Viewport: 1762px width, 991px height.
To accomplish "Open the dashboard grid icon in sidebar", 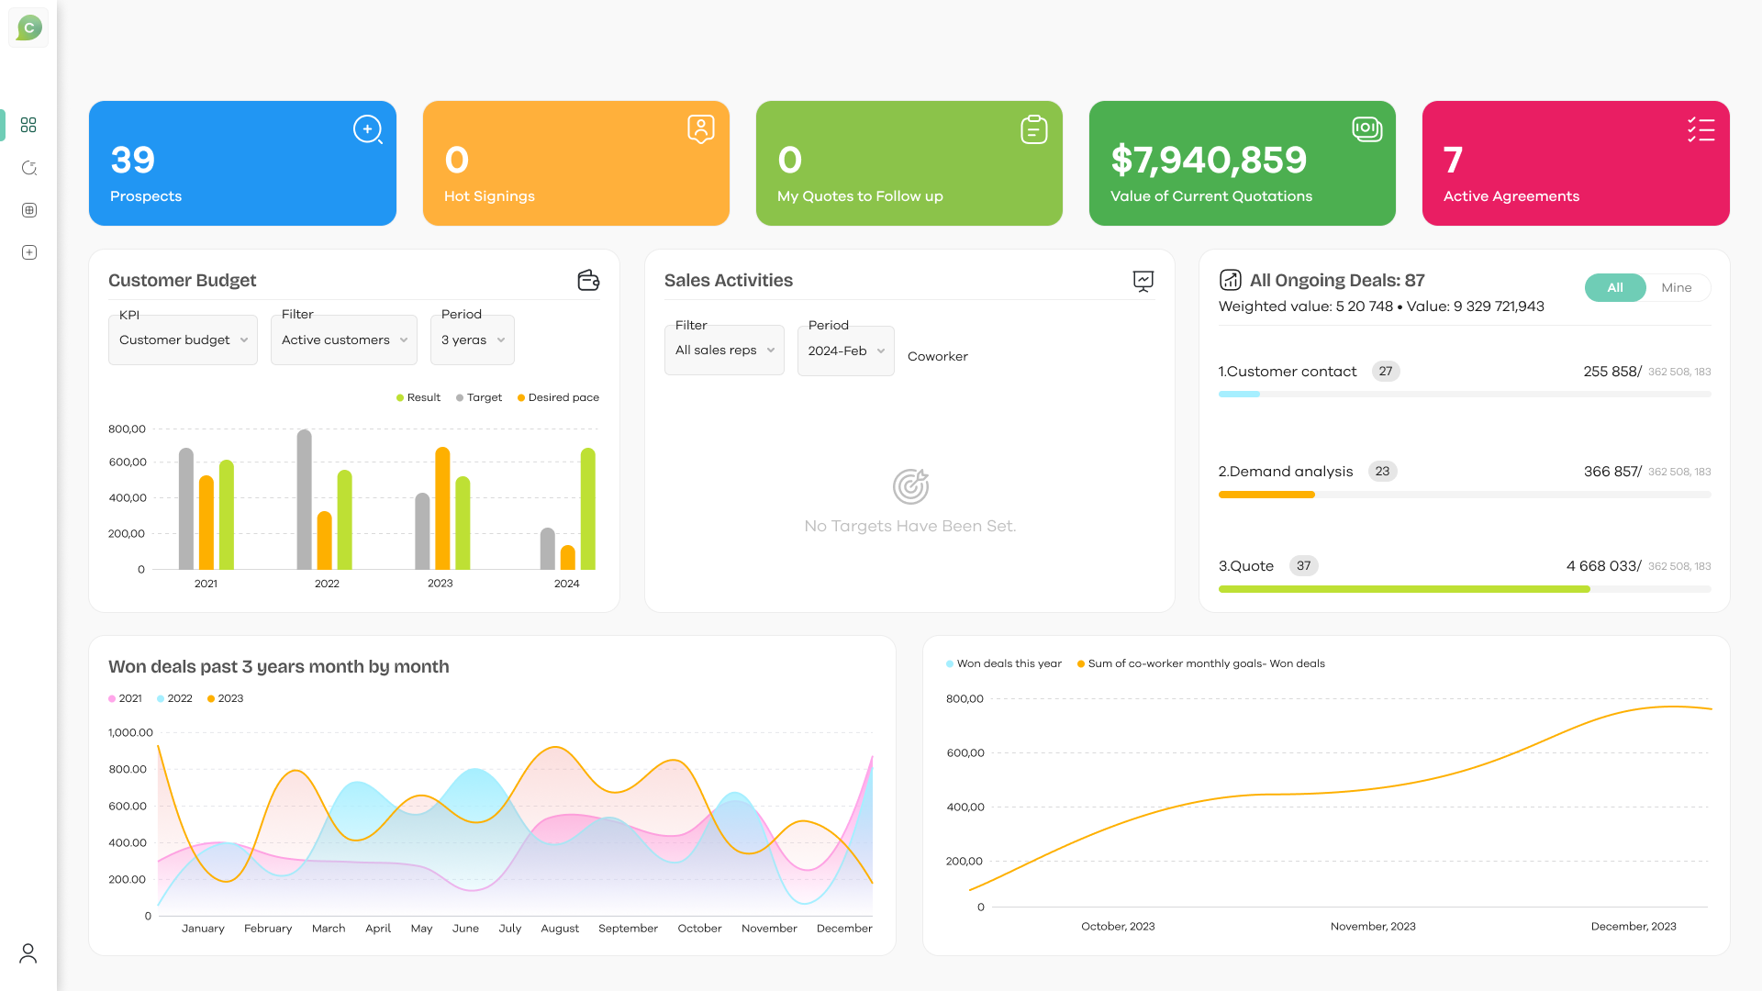I will point(28,125).
